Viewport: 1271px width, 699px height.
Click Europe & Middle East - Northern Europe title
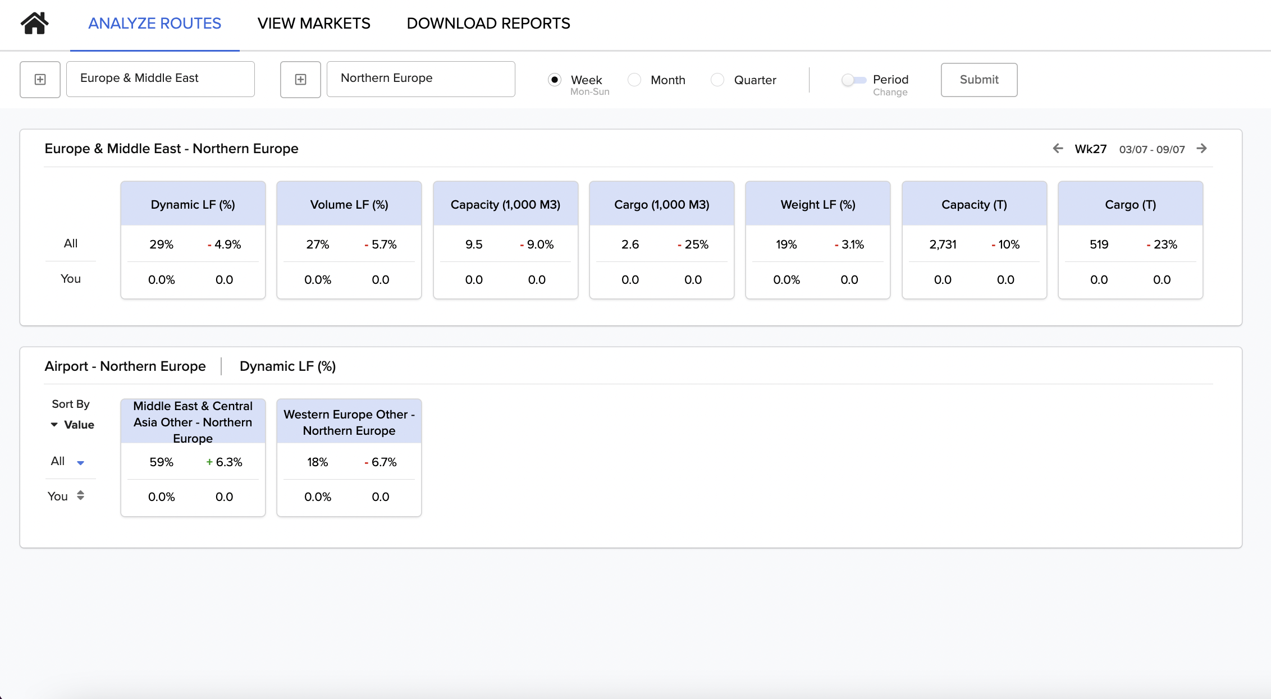(171, 149)
